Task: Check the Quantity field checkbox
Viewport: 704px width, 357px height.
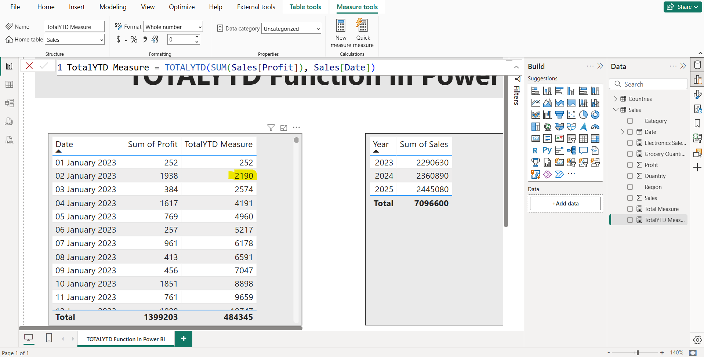Action: [x=631, y=176]
